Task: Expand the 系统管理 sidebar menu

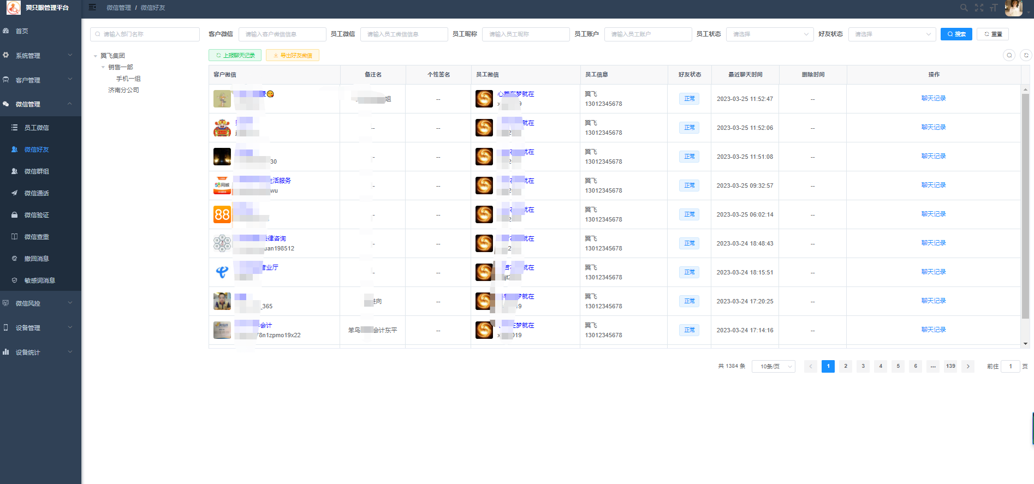Action: click(38, 56)
